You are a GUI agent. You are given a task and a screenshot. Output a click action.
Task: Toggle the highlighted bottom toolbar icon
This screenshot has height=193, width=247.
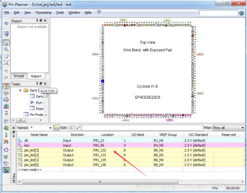coord(6,170)
